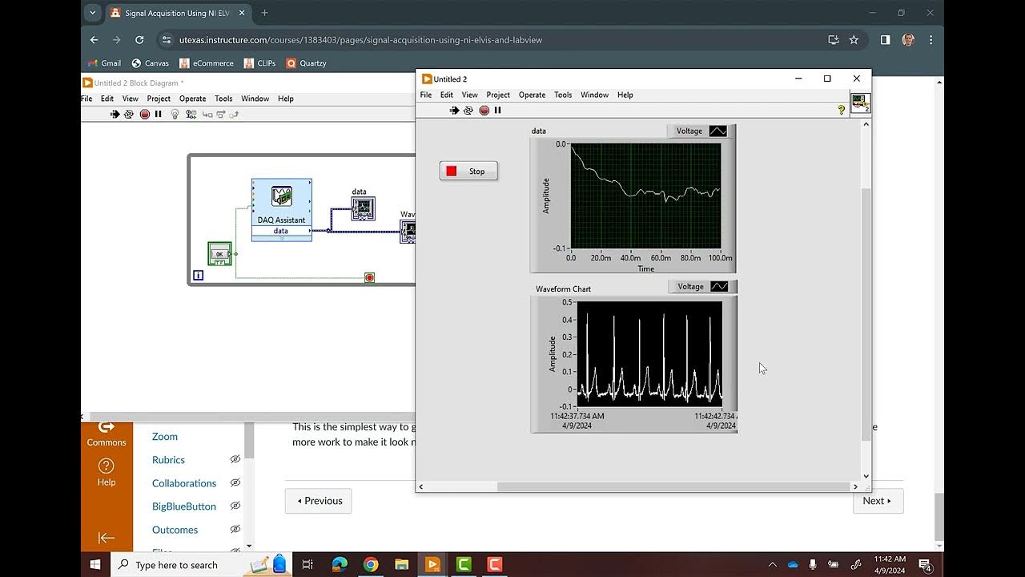
Task: Click Google Chrome icon in Windows taskbar
Action: point(370,564)
